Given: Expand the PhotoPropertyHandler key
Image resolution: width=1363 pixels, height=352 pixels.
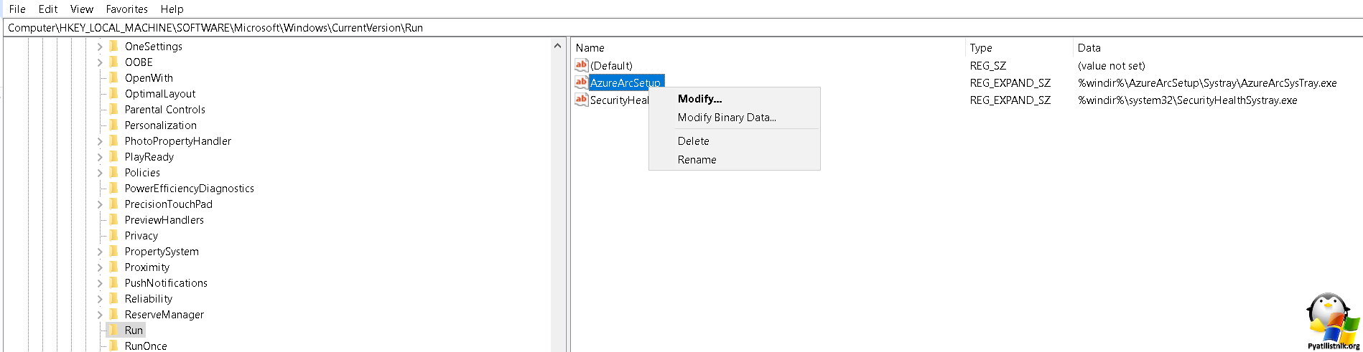Looking at the screenshot, I should (x=100, y=141).
